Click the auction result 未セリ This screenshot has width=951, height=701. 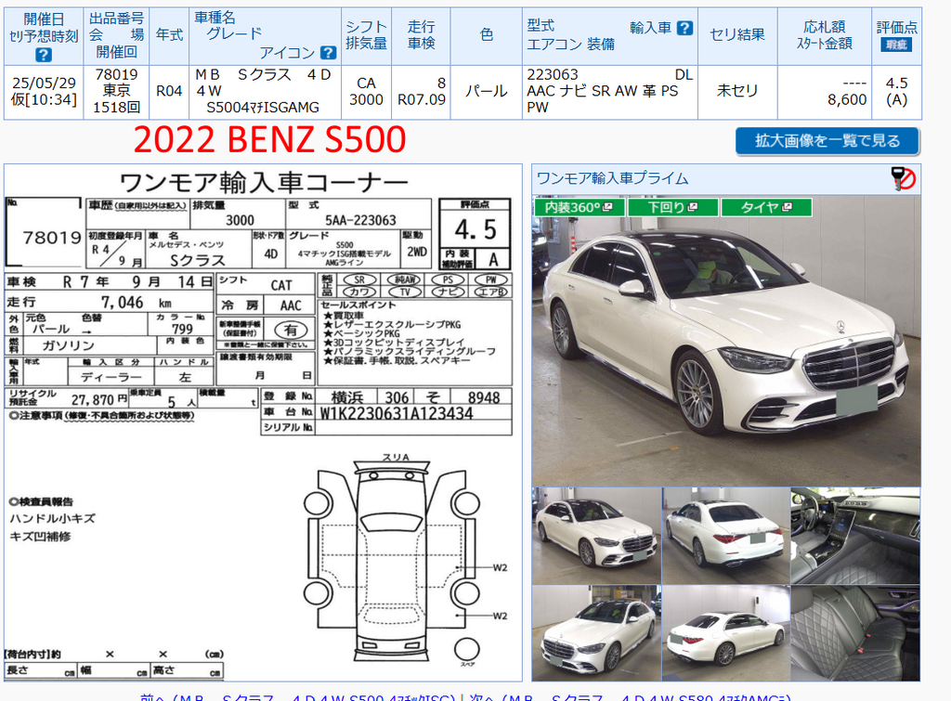tap(737, 91)
